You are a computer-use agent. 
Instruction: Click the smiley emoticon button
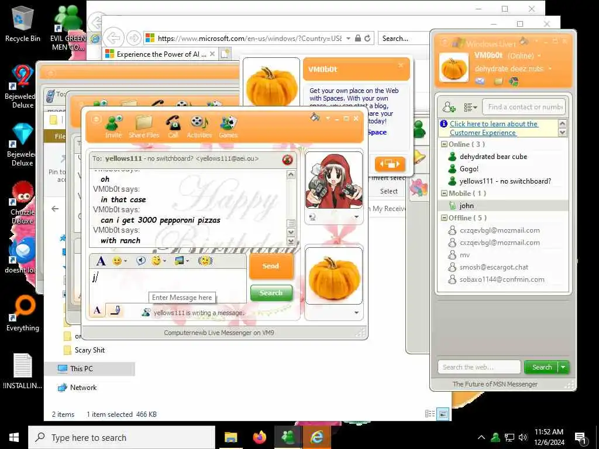[x=117, y=261]
